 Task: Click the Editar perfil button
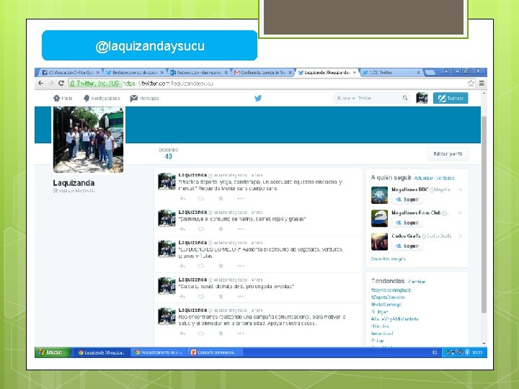point(448,154)
